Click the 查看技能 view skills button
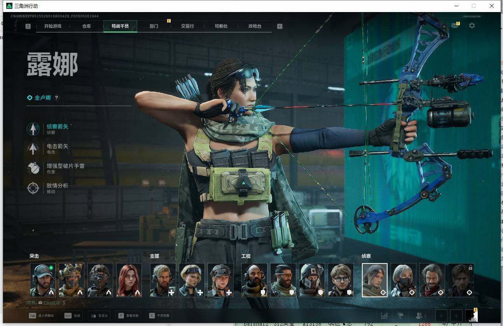The image size is (503, 326). click(129, 316)
